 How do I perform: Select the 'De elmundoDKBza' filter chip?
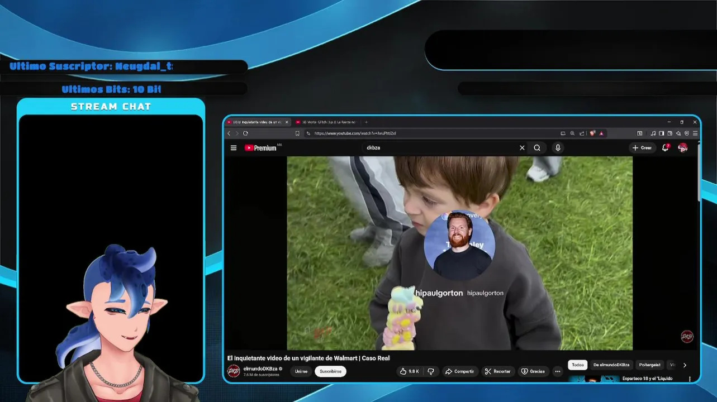[x=611, y=365]
